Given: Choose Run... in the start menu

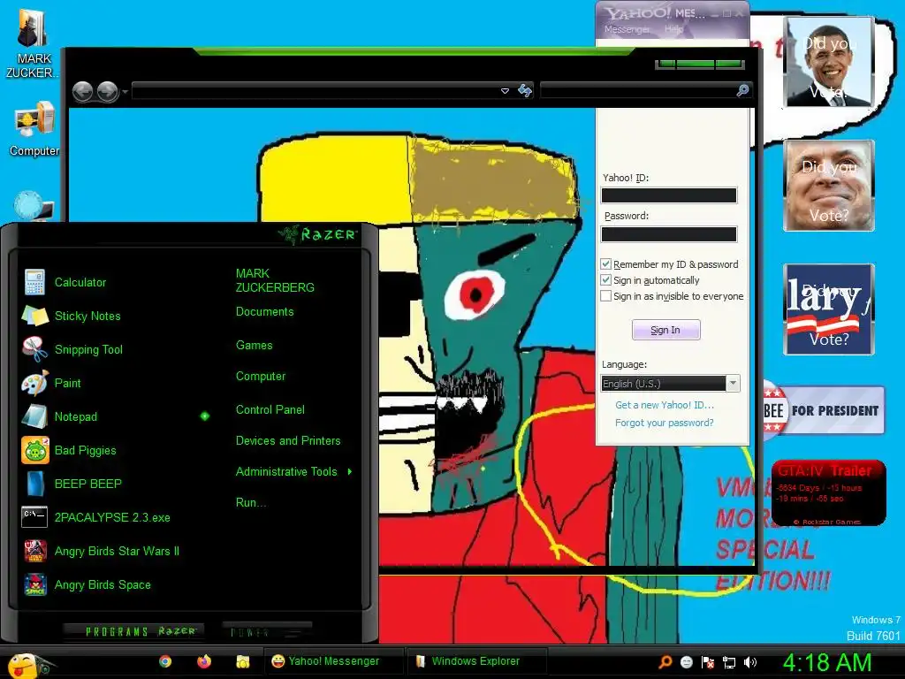Looking at the screenshot, I should [250, 503].
